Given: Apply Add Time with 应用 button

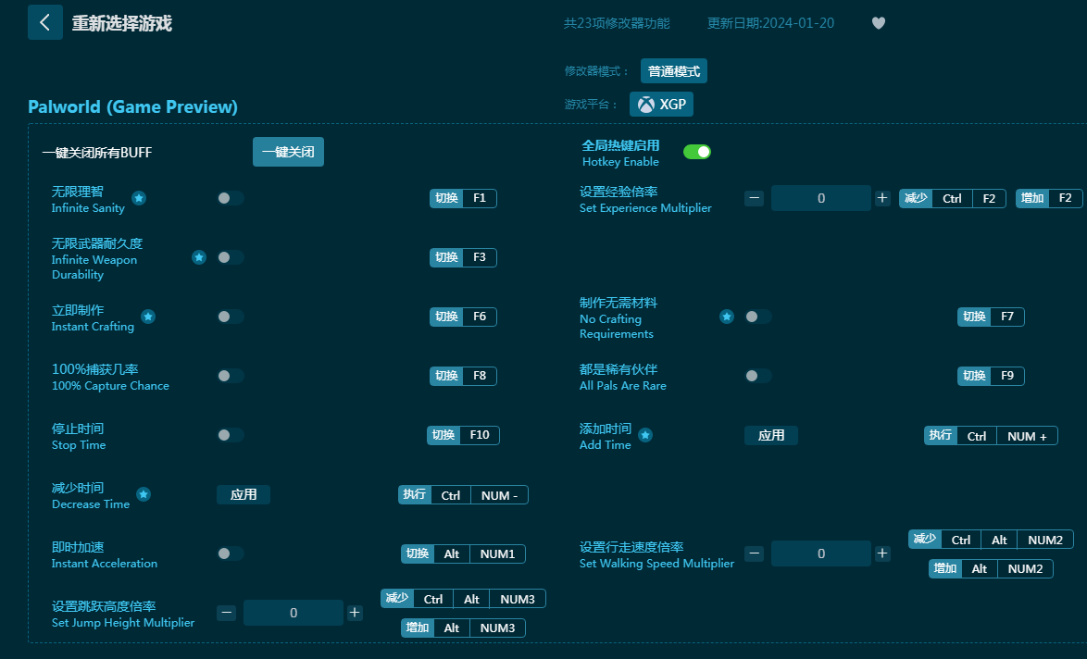Looking at the screenshot, I should pyautogui.click(x=771, y=435).
